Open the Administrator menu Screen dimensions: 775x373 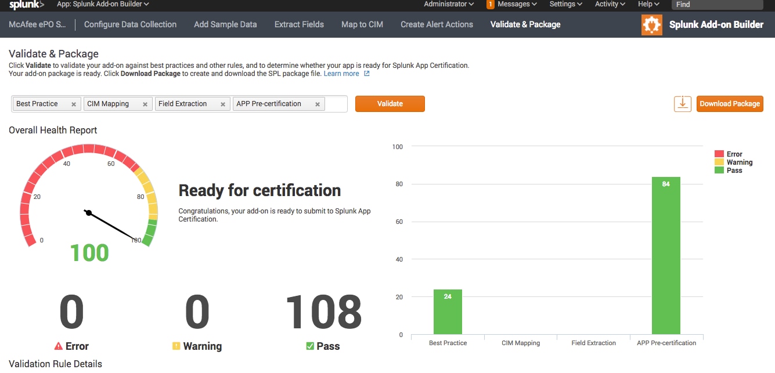[x=449, y=4]
